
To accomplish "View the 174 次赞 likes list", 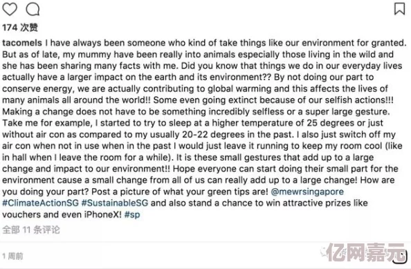I will click(20, 27).
